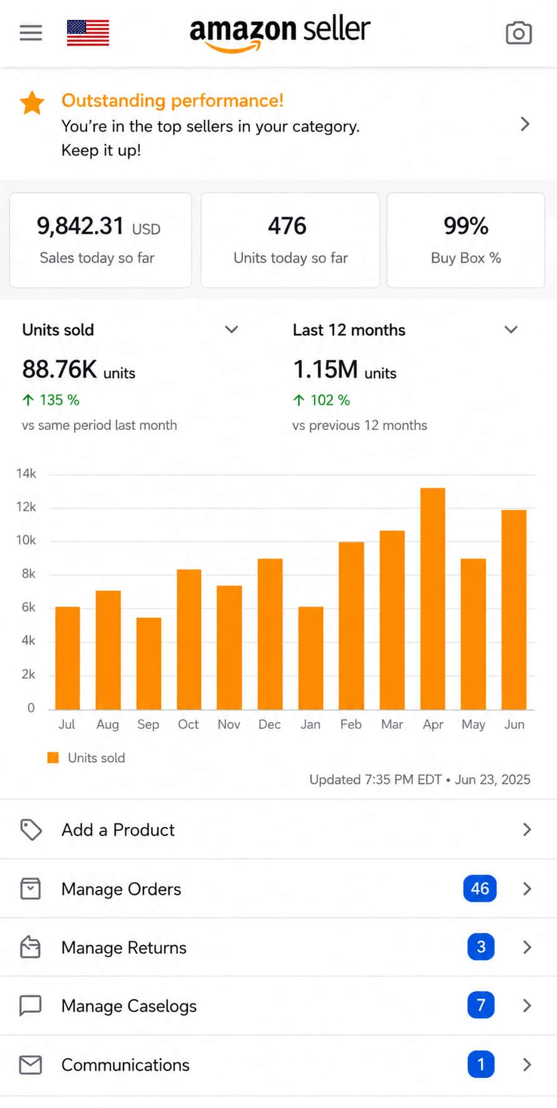Image resolution: width=557 pixels, height=1108 pixels.
Task: Open the hamburger menu
Action: [31, 33]
